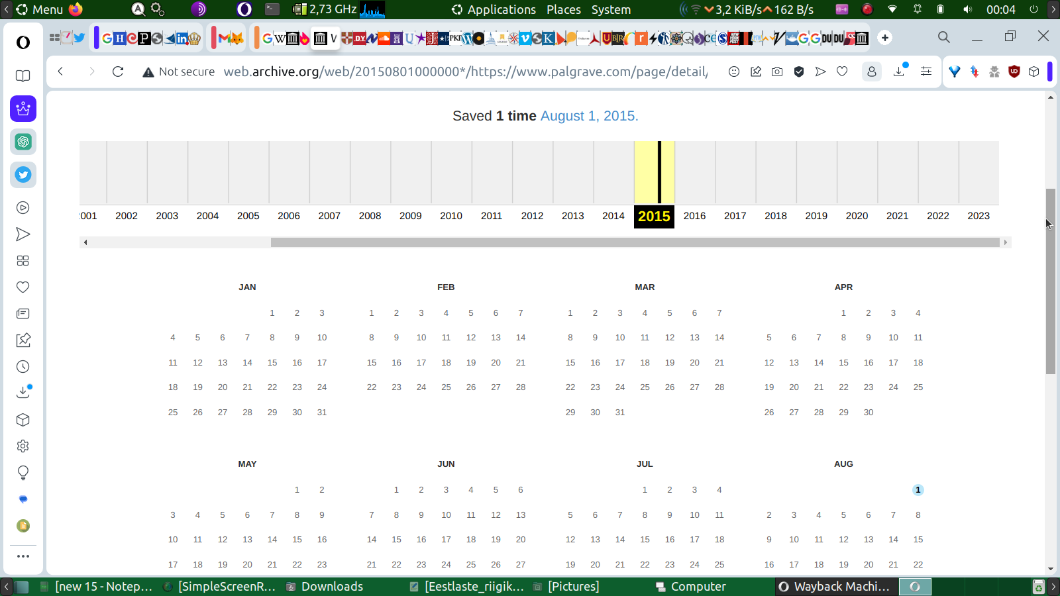Screen dimensions: 1060x596
Task: Open the Aria AI sidebar icon
Action: 23,109
